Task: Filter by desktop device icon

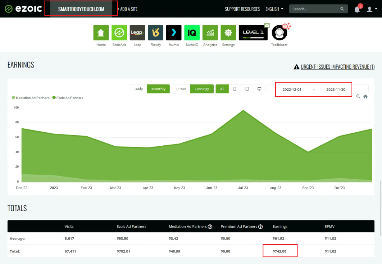Action: pos(259,89)
